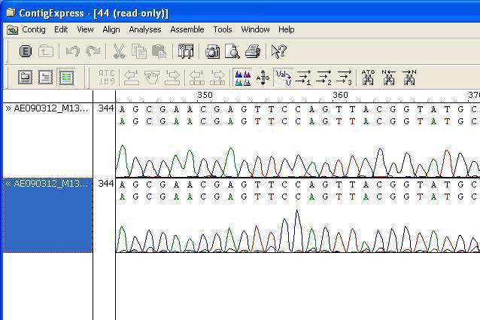The image size is (480, 320).
Task: Click the 344 position number of top fragment
Action: point(106,108)
